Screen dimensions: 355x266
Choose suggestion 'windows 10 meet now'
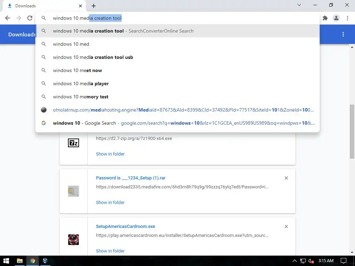pos(177,70)
